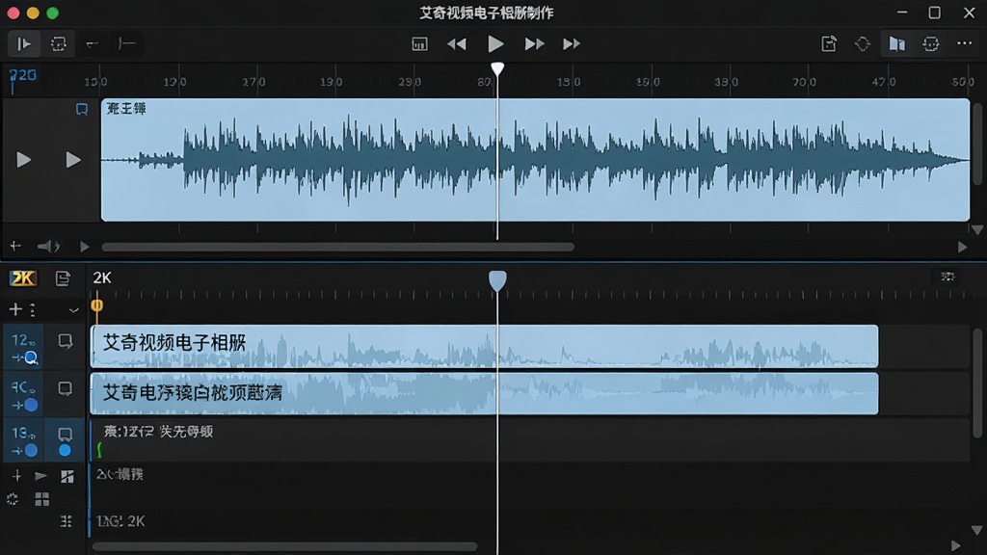
Task: Click the right arrow ending the waveform scrollbar row
Action: [x=963, y=248]
